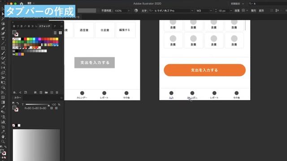
Task: Select the Hand tool
Action: (3, 136)
